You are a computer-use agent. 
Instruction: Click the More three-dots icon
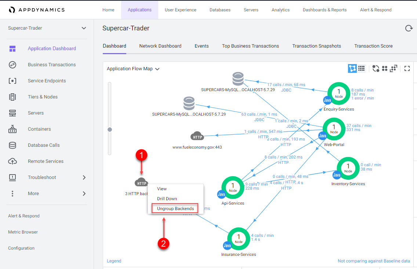pos(12,194)
